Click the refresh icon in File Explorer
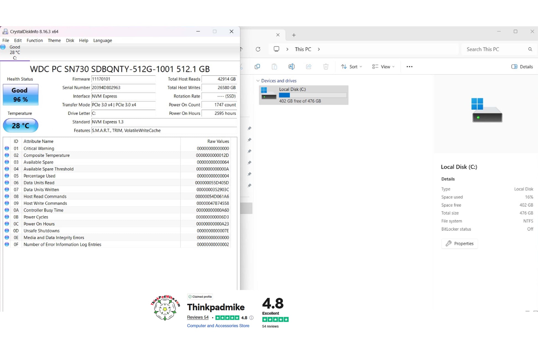538x338 pixels. pyautogui.click(x=258, y=49)
